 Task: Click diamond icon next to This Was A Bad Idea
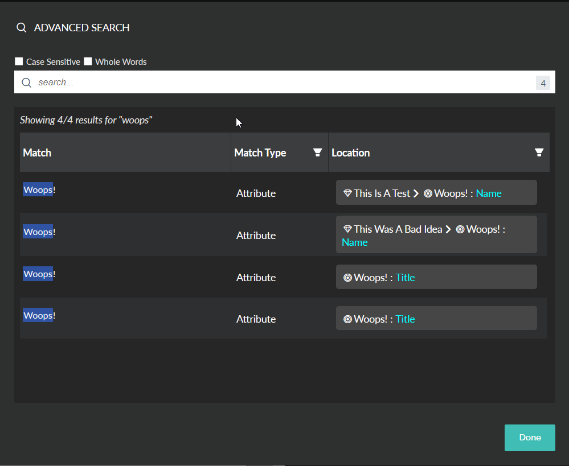coord(347,229)
